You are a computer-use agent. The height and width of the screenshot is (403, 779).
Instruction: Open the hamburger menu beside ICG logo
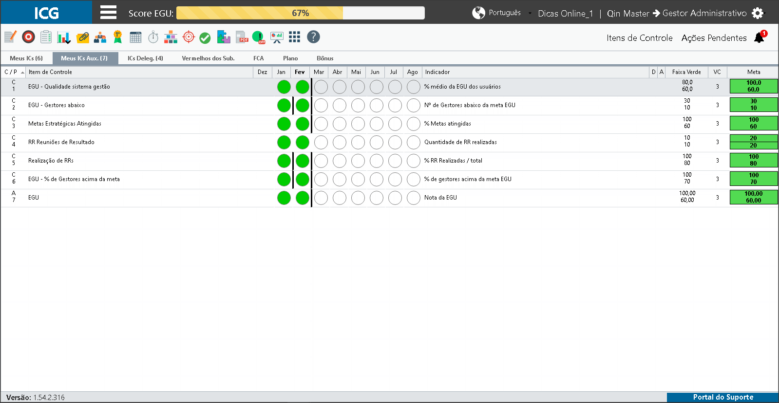[x=108, y=12]
